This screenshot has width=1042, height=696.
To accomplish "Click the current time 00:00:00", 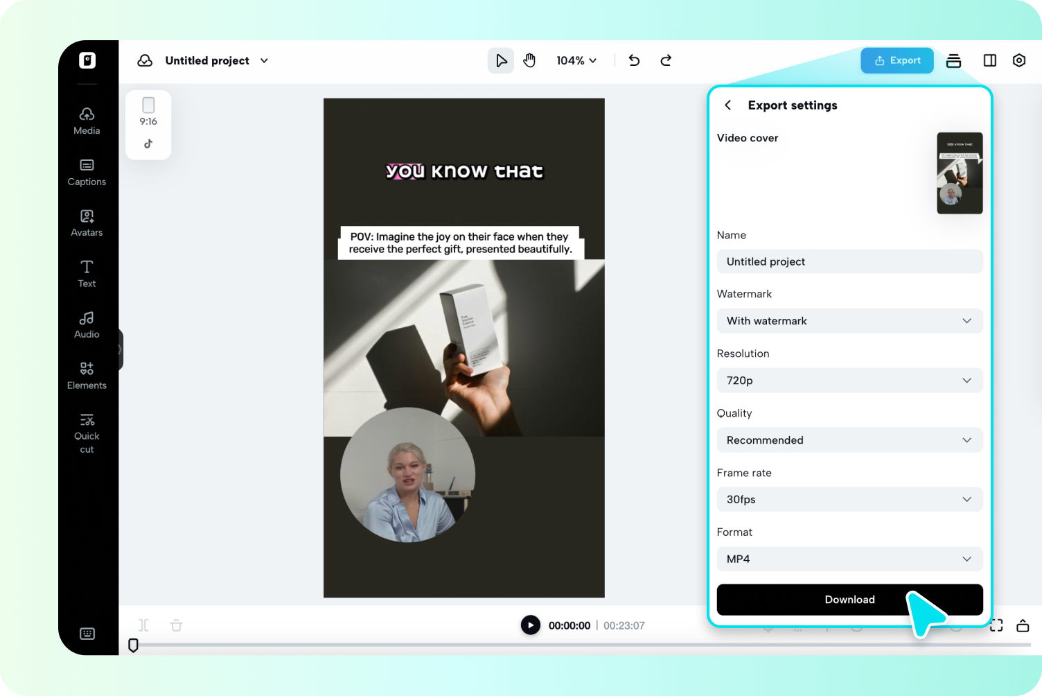I will [569, 626].
